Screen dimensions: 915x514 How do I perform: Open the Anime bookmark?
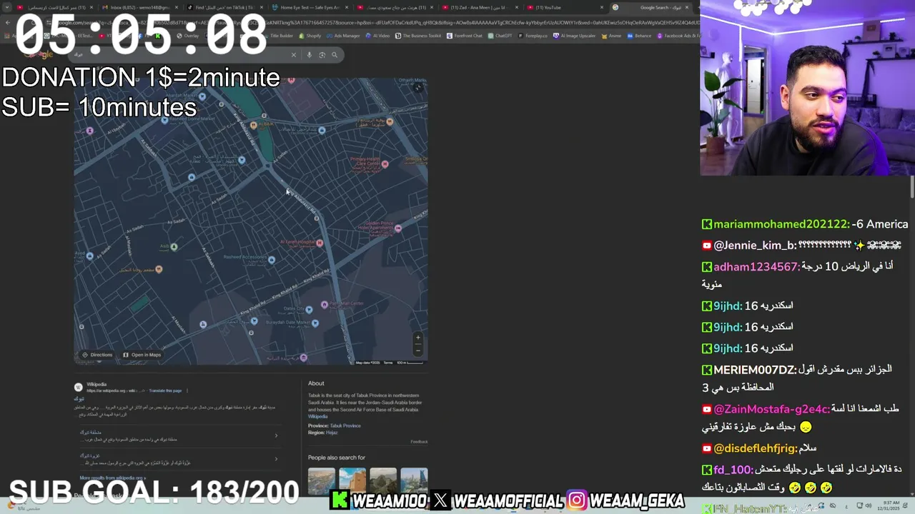point(612,36)
